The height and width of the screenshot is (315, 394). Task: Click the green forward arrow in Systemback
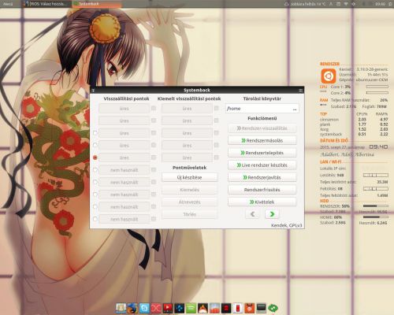pyautogui.click(x=272, y=214)
